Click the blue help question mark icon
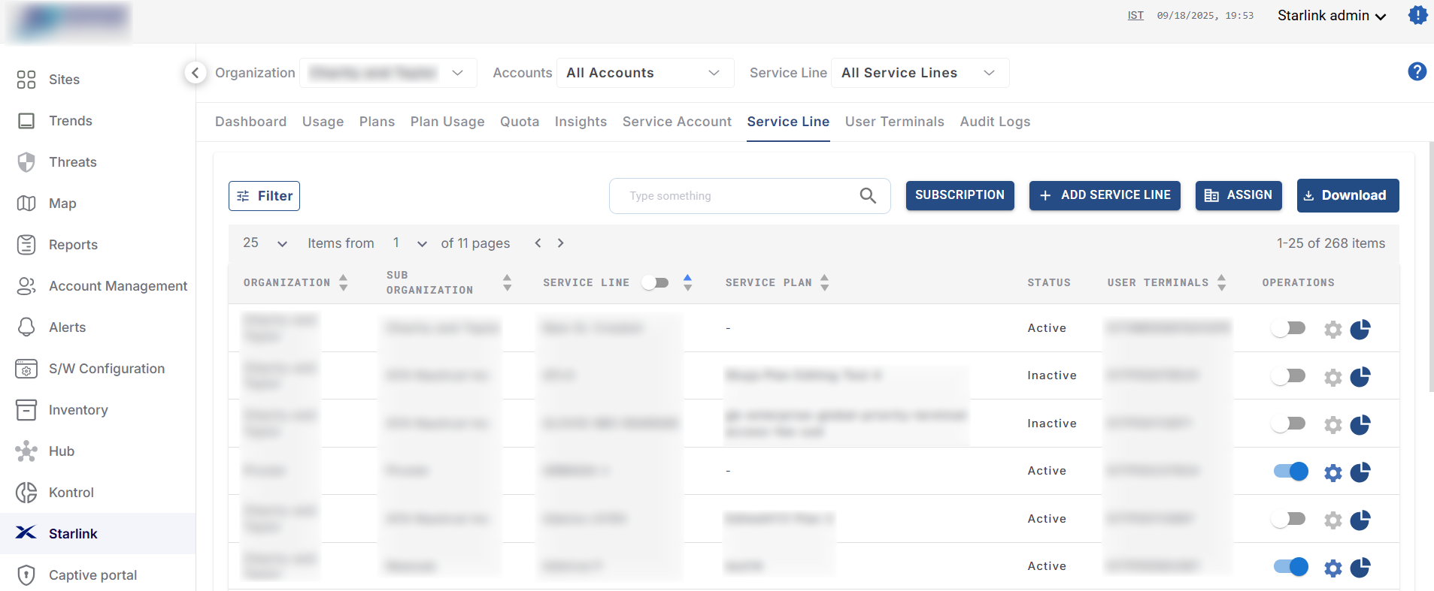The height and width of the screenshot is (591, 1434). 1417,71
